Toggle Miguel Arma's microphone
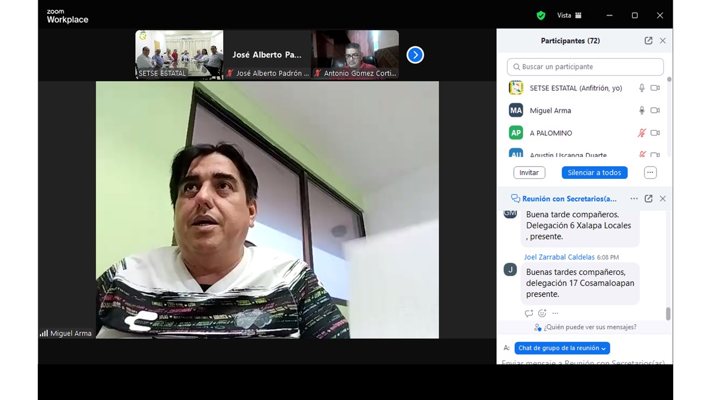Image resolution: width=711 pixels, height=400 pixels. pyautogui.click(x=642, y=111)
